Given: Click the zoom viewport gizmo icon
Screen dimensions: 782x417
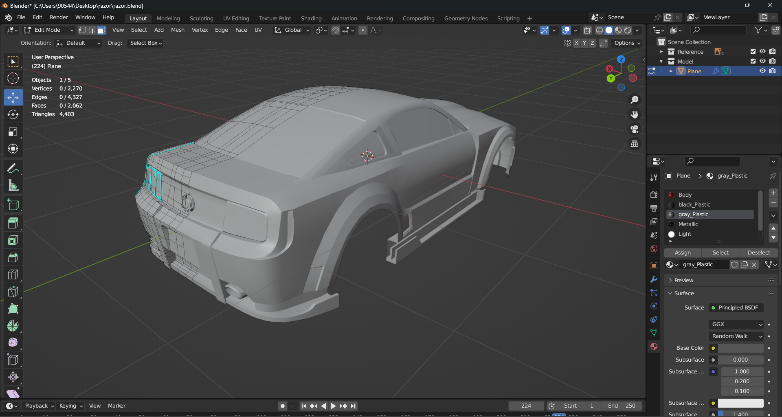Looking at the screenshot, I should pyautogui.click(x=635, y=100).
